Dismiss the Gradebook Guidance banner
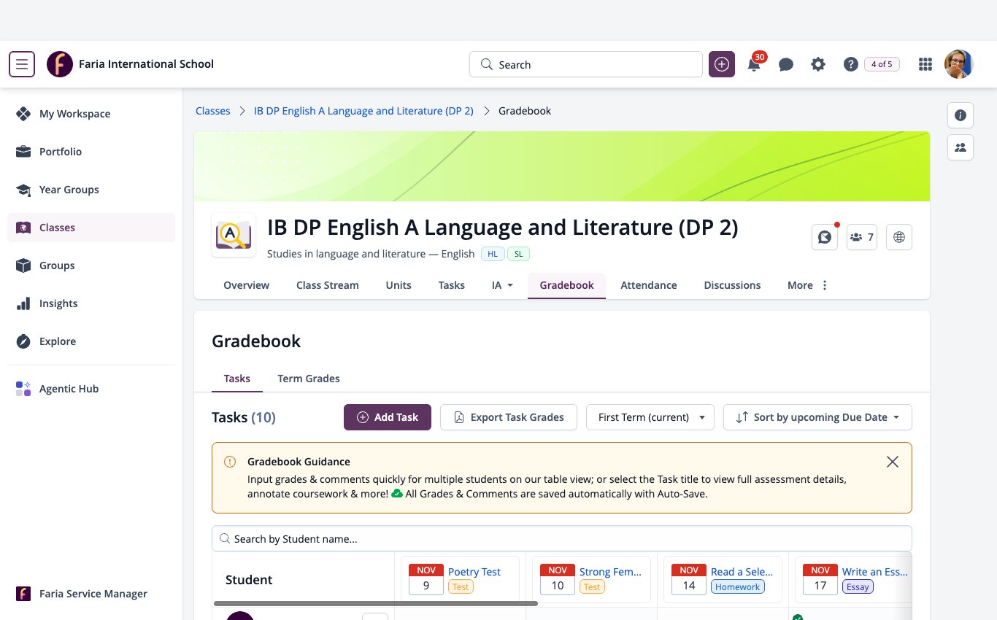Viewport: 997px width, 620px height. [x=892, y=462]
